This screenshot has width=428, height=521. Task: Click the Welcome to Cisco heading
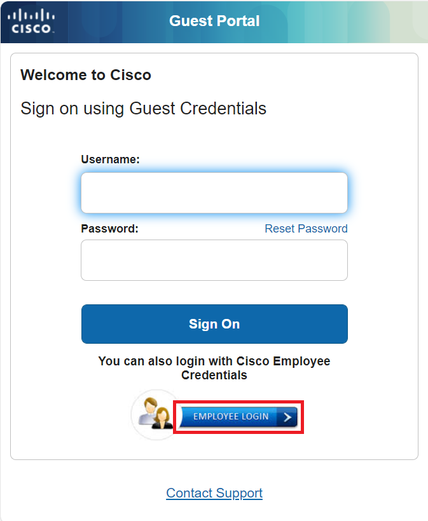pos(86,75)
